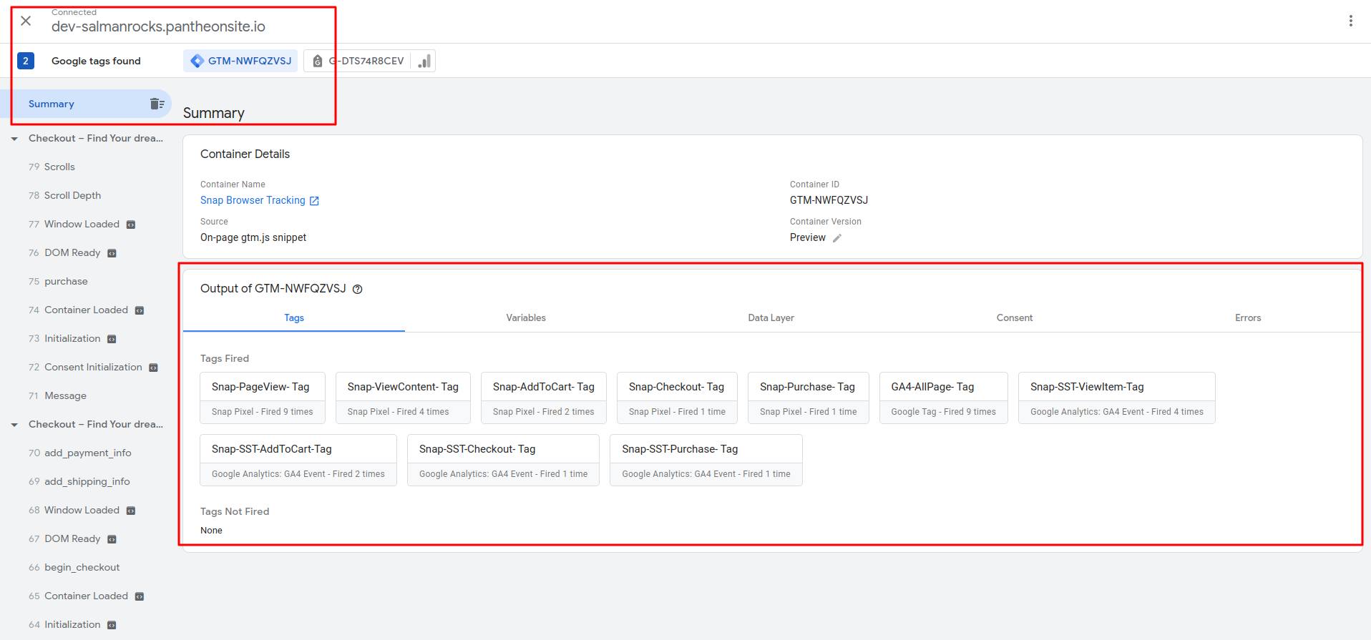Click the API call icon beside Window Loaded 77

click(x=131, y=225)
